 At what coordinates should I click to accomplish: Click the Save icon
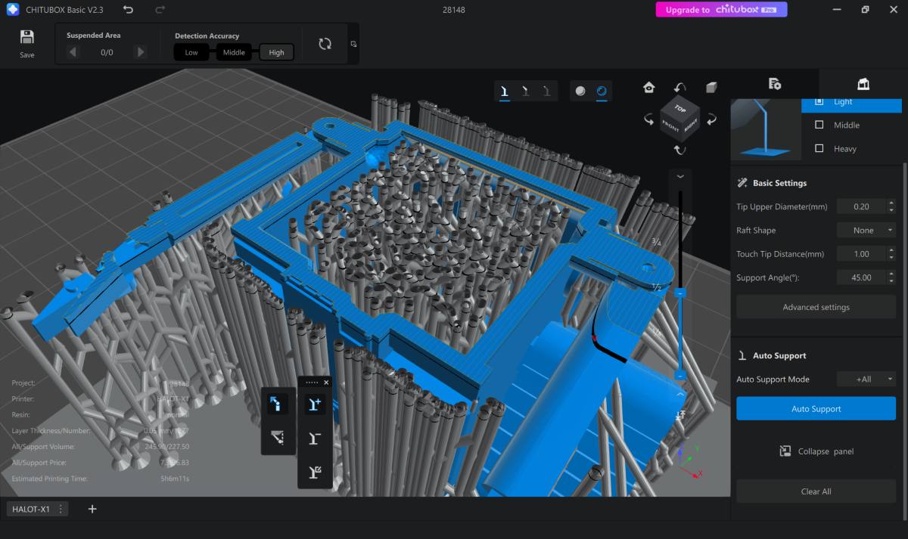[x=27, y=37]
